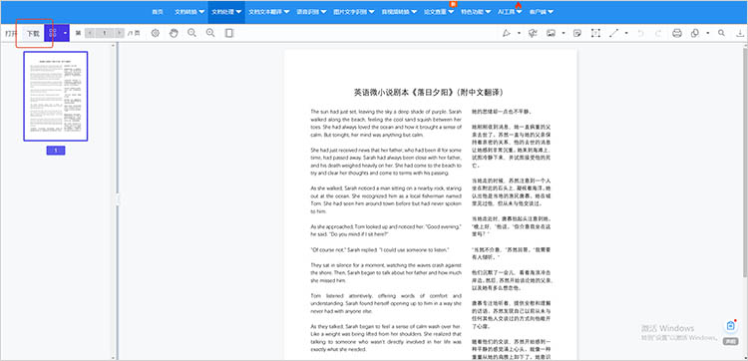Click the fit page icon
Screen dimensions: 748x361
tap(229, 33)
